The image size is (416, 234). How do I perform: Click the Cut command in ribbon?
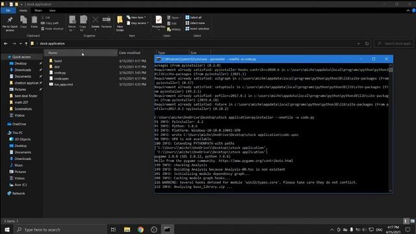click(x=45, y=18)
